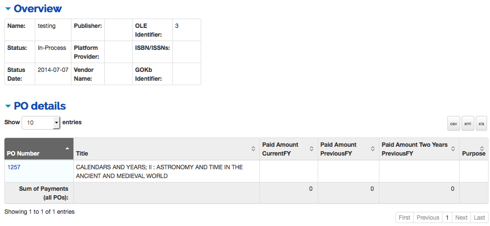Click the Overview heading text
This screenshot has width=490, height=226.
38,9
